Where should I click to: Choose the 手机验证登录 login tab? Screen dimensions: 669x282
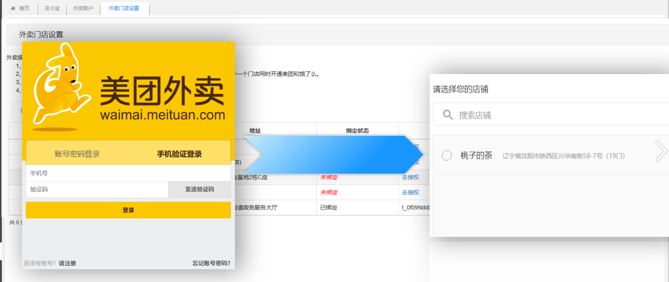[180, 154]
